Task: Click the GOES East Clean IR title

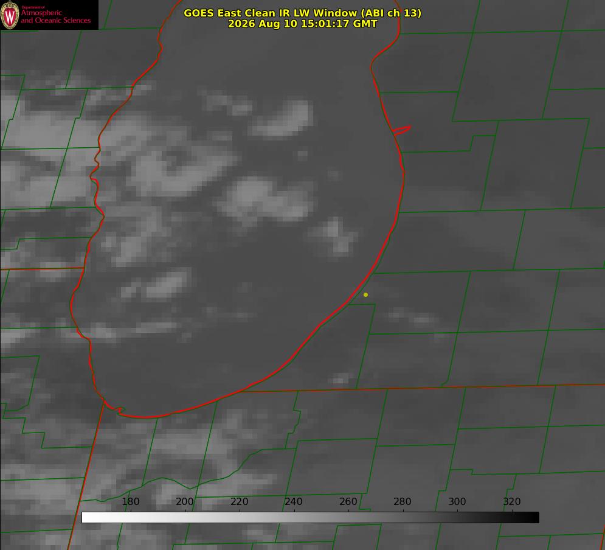Action: (x=303, y=13)
